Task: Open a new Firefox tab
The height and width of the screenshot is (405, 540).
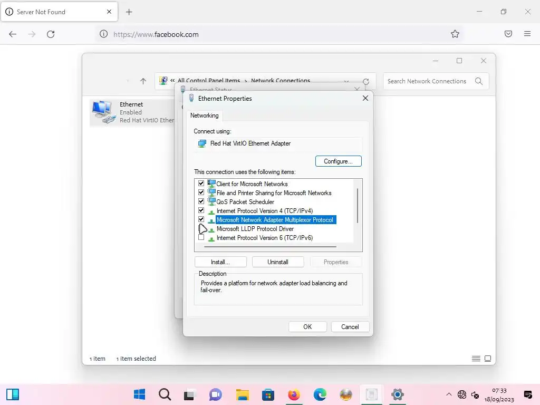Action: point(129,12)
